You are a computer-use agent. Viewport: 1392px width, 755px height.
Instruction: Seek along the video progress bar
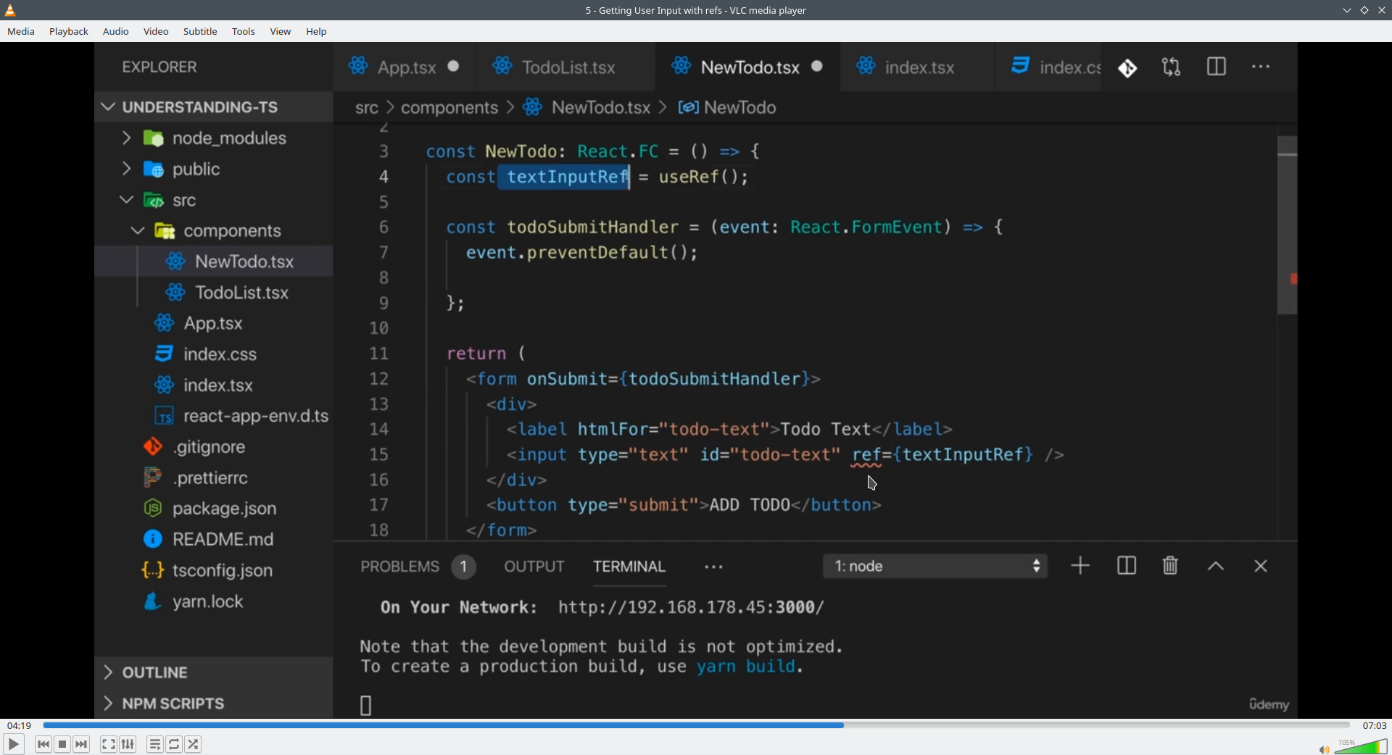[696, 725]
